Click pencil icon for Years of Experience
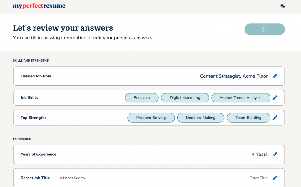This screenshot has width=301, height=187. [x=275, y=154]
